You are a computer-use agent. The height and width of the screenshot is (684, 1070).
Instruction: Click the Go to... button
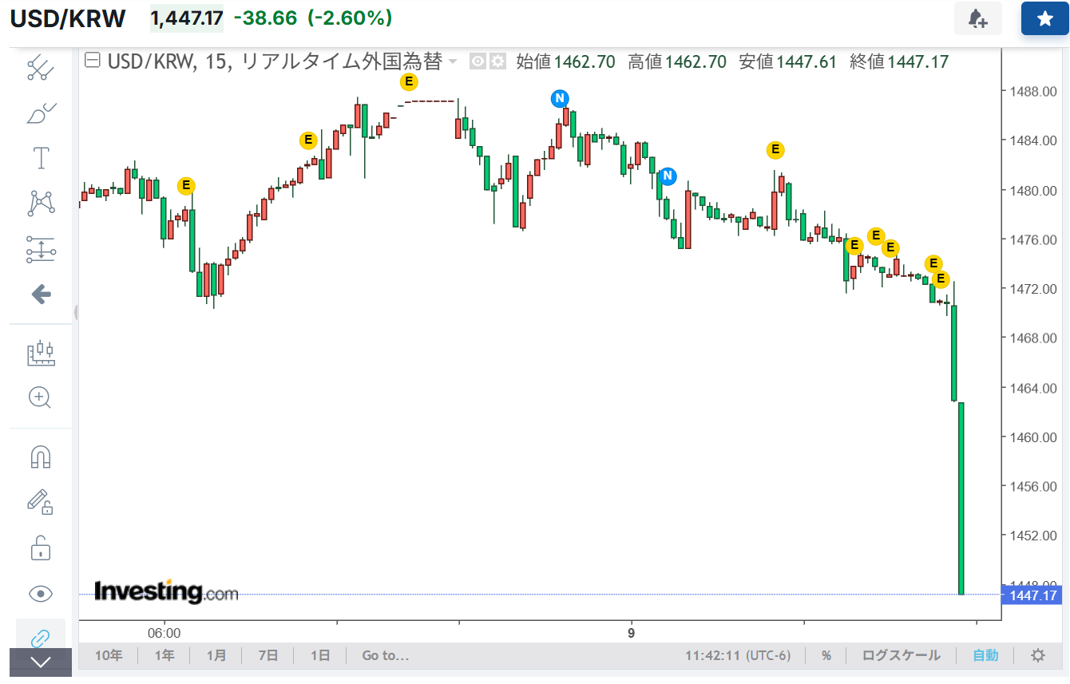pyautogui.click(x=385, y=655)
